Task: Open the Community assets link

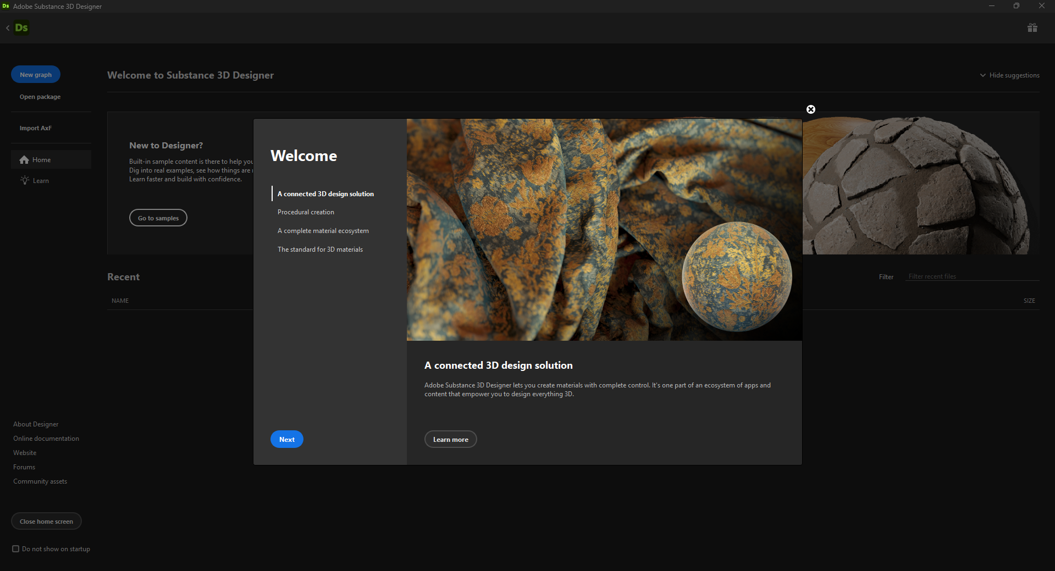Action: click(x=40, y=481)
